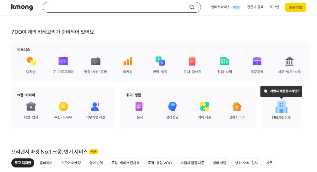The height and width of the screenshot is (172, 317).
Task: Open the 엔터프라이즈 building icon
Action: (281, 107)
